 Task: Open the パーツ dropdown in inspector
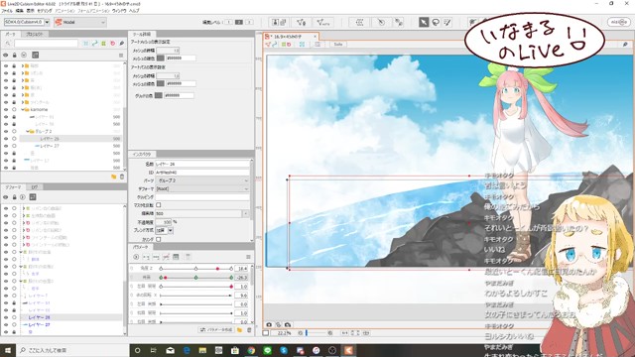(x=202, y=180)
